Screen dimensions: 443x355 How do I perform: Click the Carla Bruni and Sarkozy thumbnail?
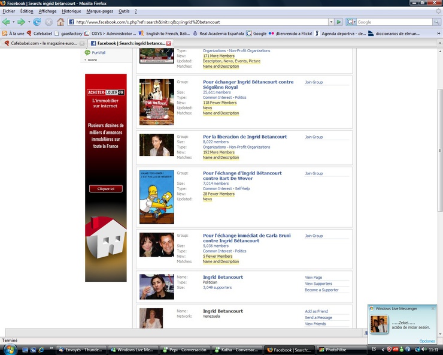tap(157, 245)
